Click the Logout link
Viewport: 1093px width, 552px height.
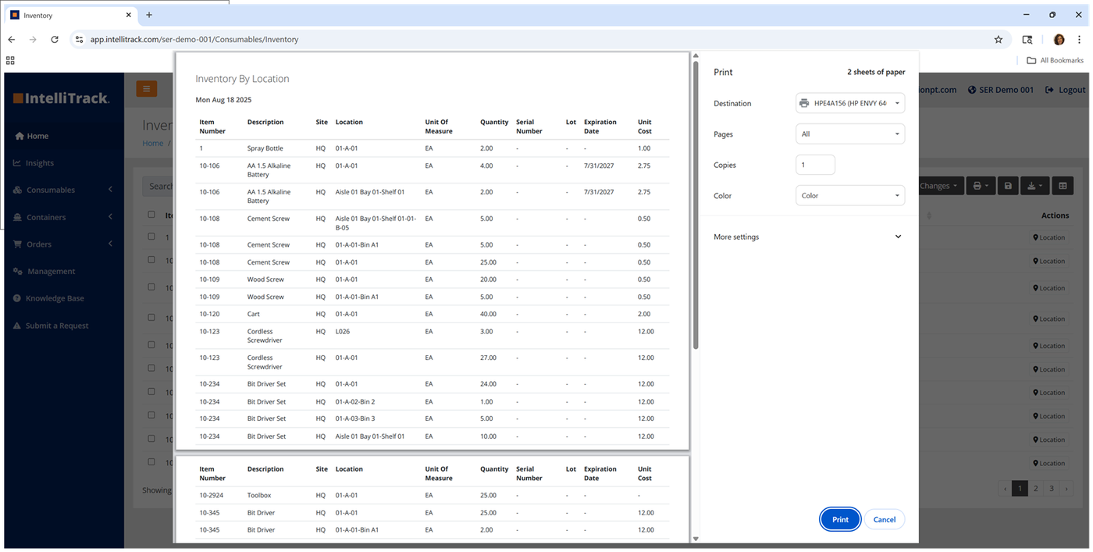click(x=1066, y=90)
